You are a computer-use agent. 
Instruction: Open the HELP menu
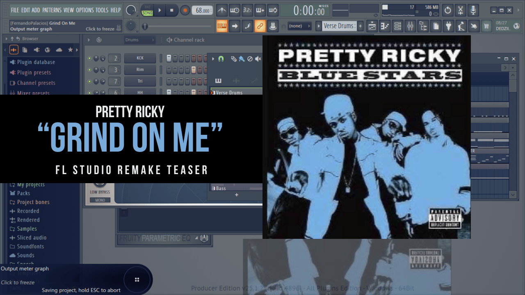click(x=116, y=10)
